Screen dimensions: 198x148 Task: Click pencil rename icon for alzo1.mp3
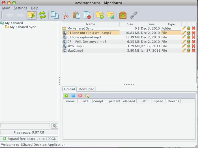[x=184, y=46]
